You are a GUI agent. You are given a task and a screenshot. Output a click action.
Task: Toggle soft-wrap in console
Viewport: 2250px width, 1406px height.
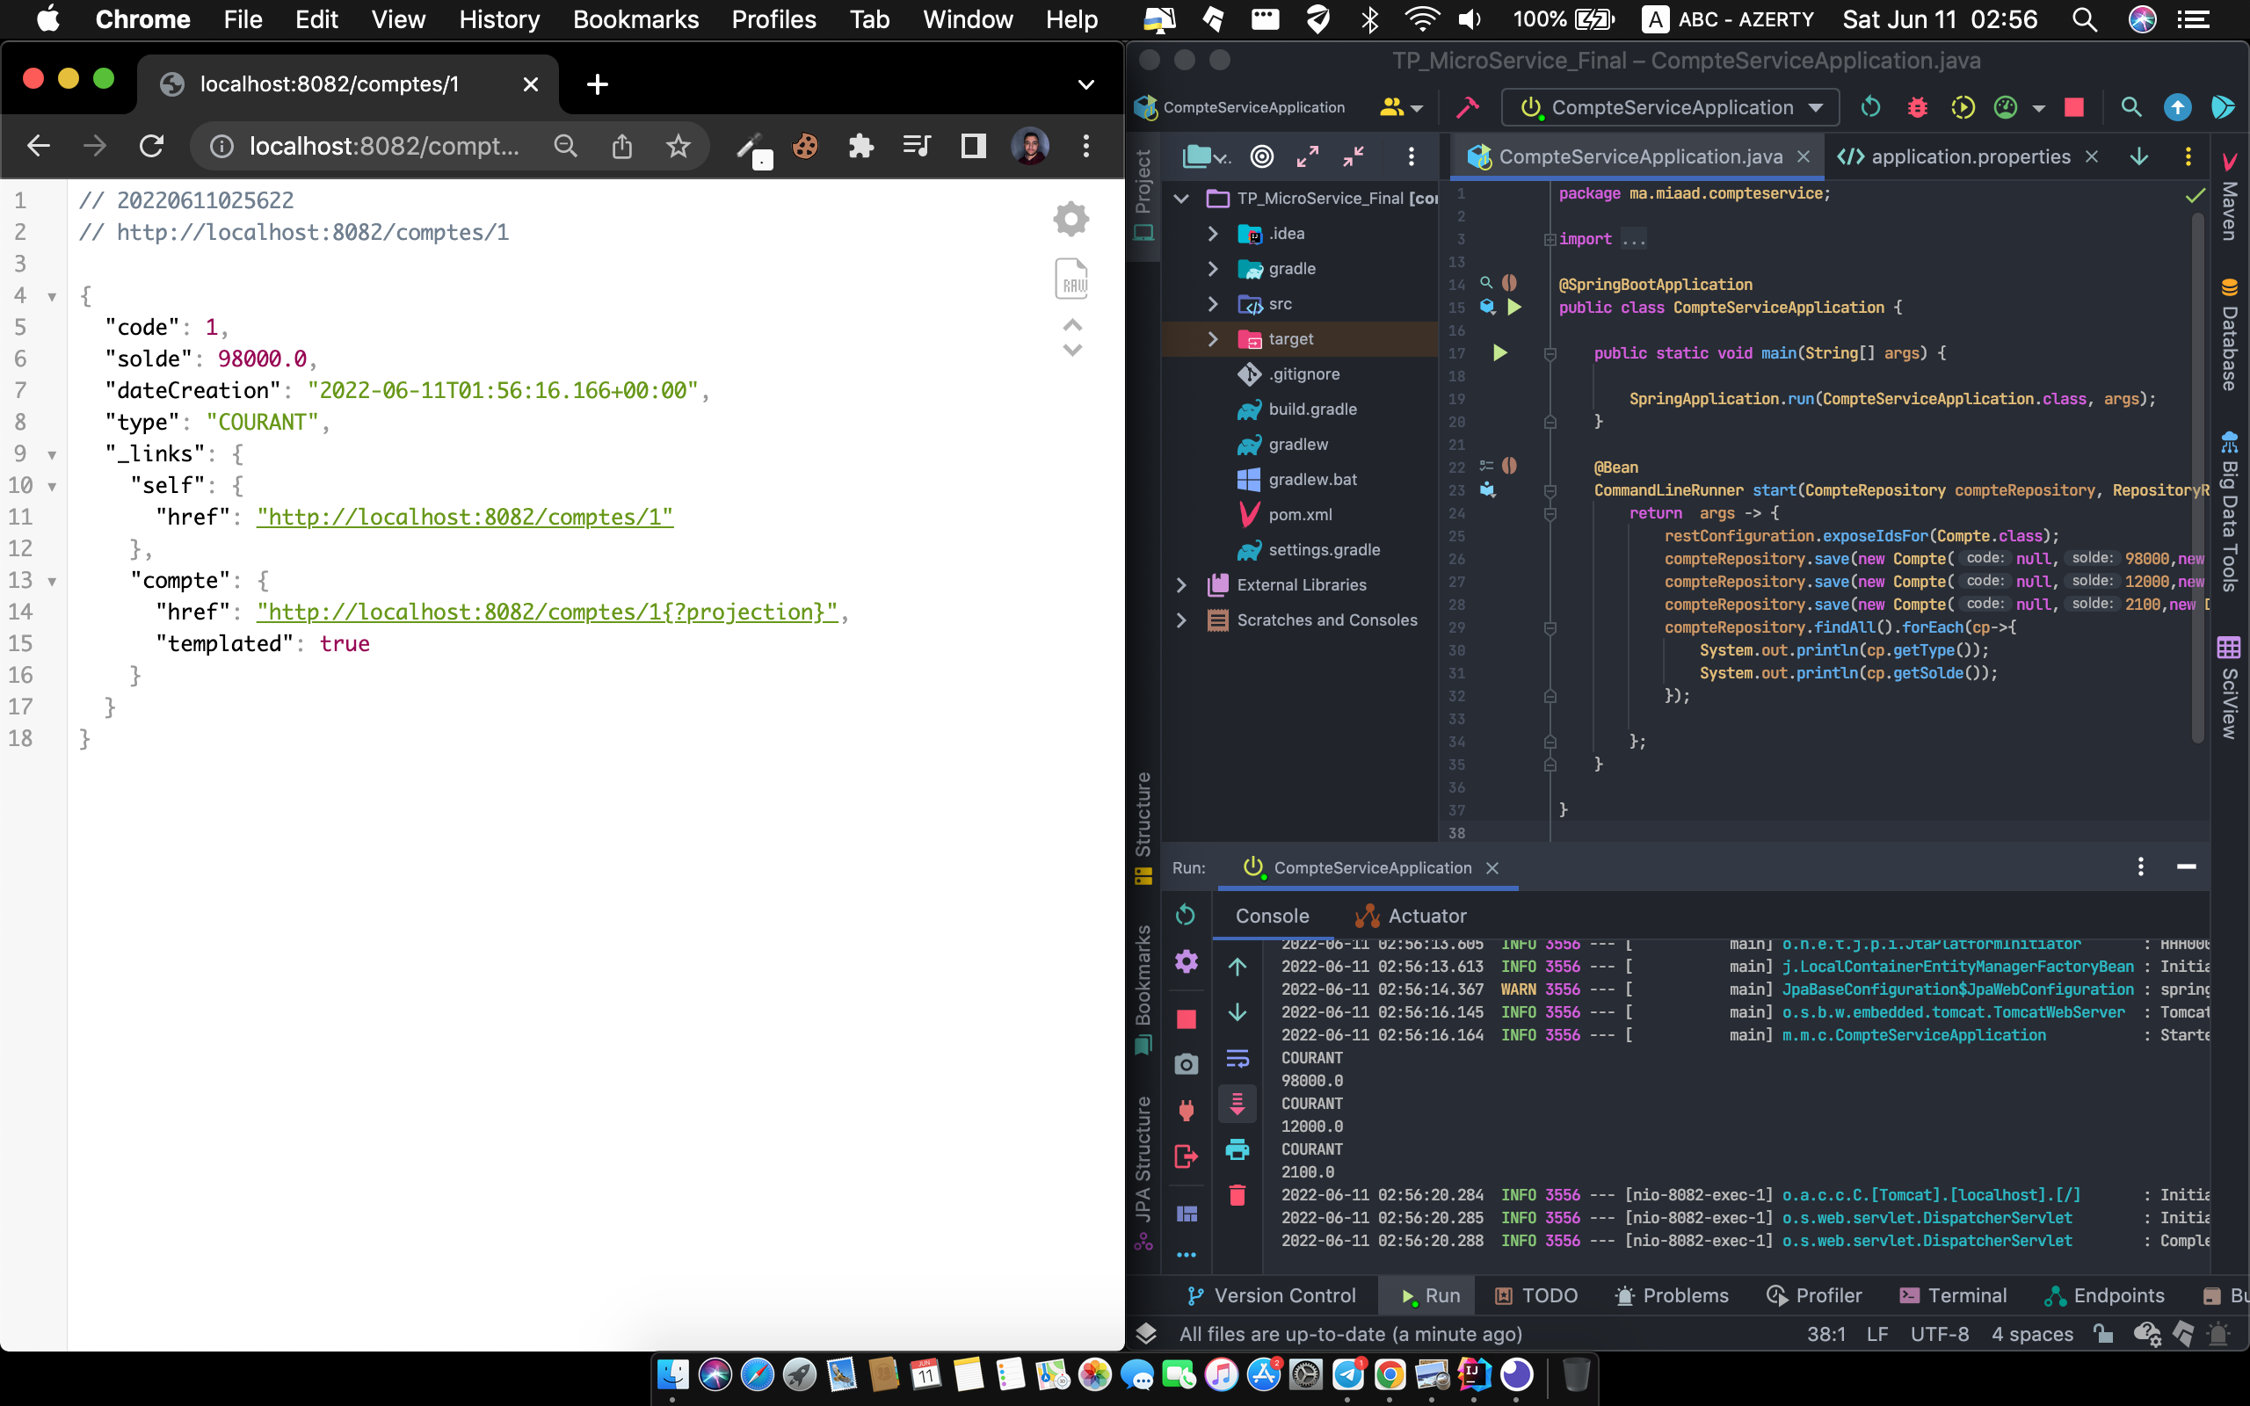tap(1237, 1058)
